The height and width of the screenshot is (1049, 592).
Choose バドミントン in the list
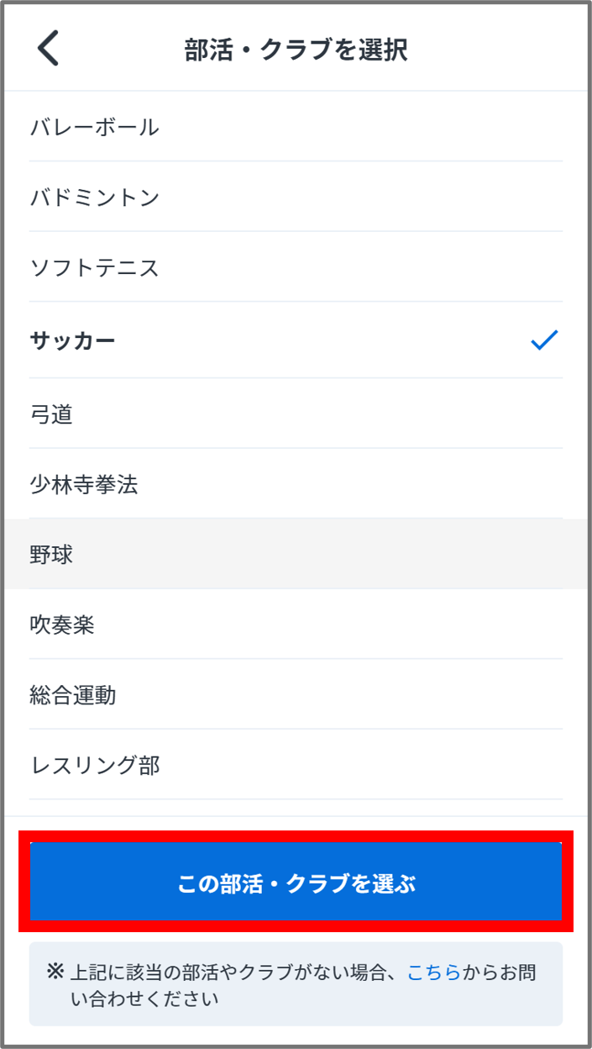click(94, 198)
